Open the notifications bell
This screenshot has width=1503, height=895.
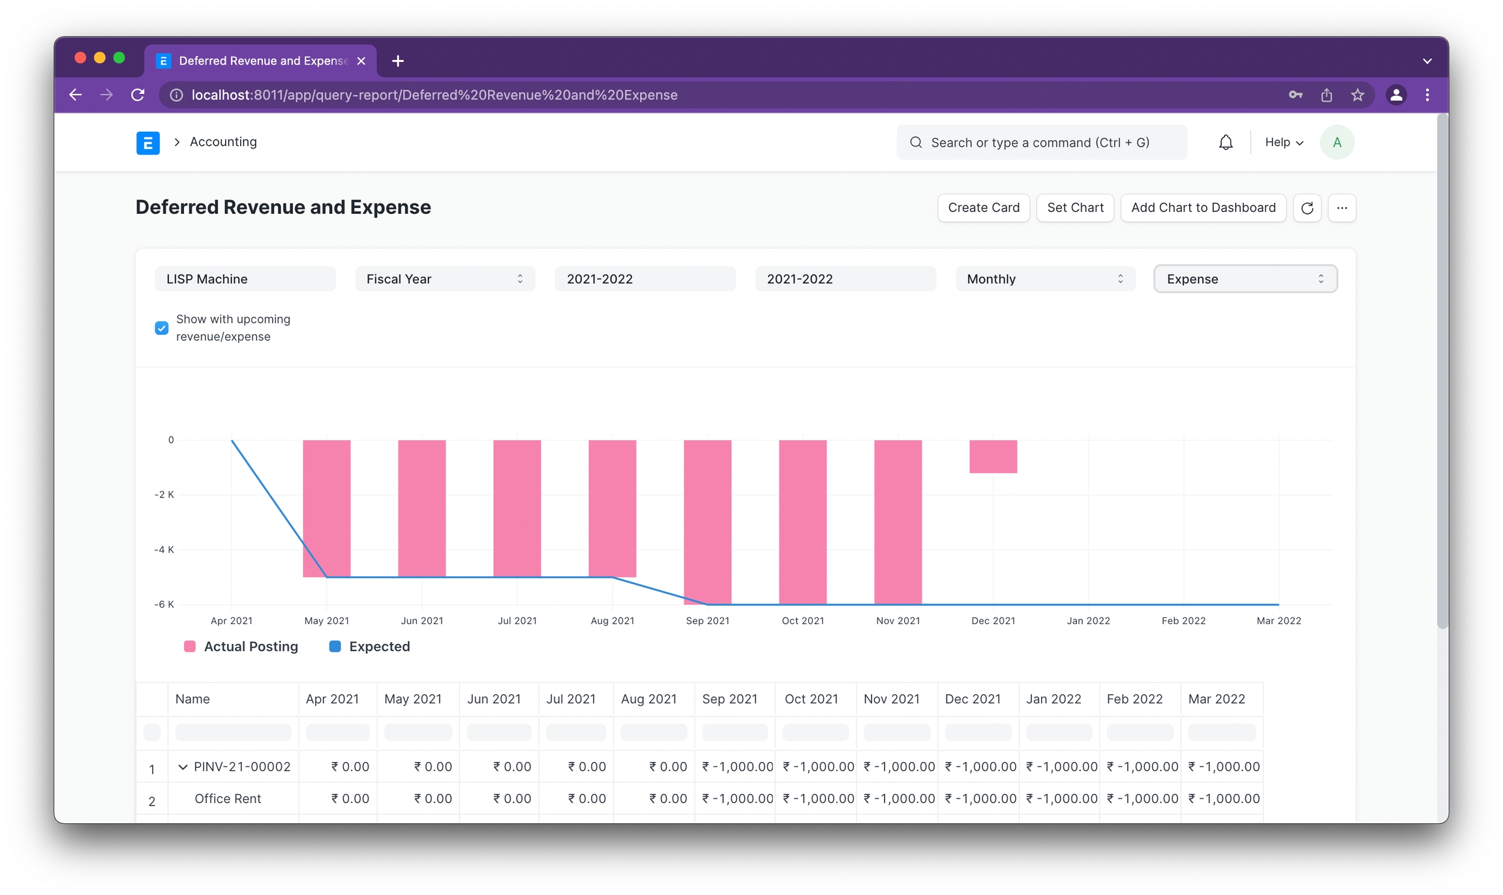click(x=1225, y=142)
